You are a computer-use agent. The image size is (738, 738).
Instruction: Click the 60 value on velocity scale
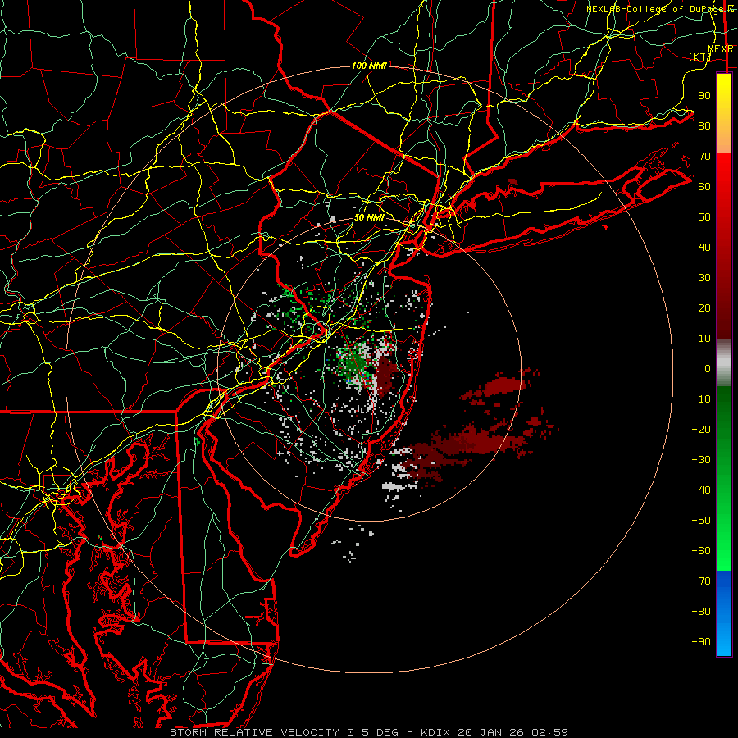tap(704, 186)
